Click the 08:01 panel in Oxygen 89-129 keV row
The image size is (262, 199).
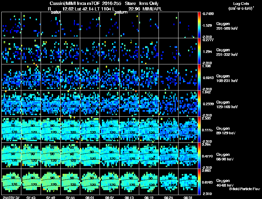coord(90,129)
